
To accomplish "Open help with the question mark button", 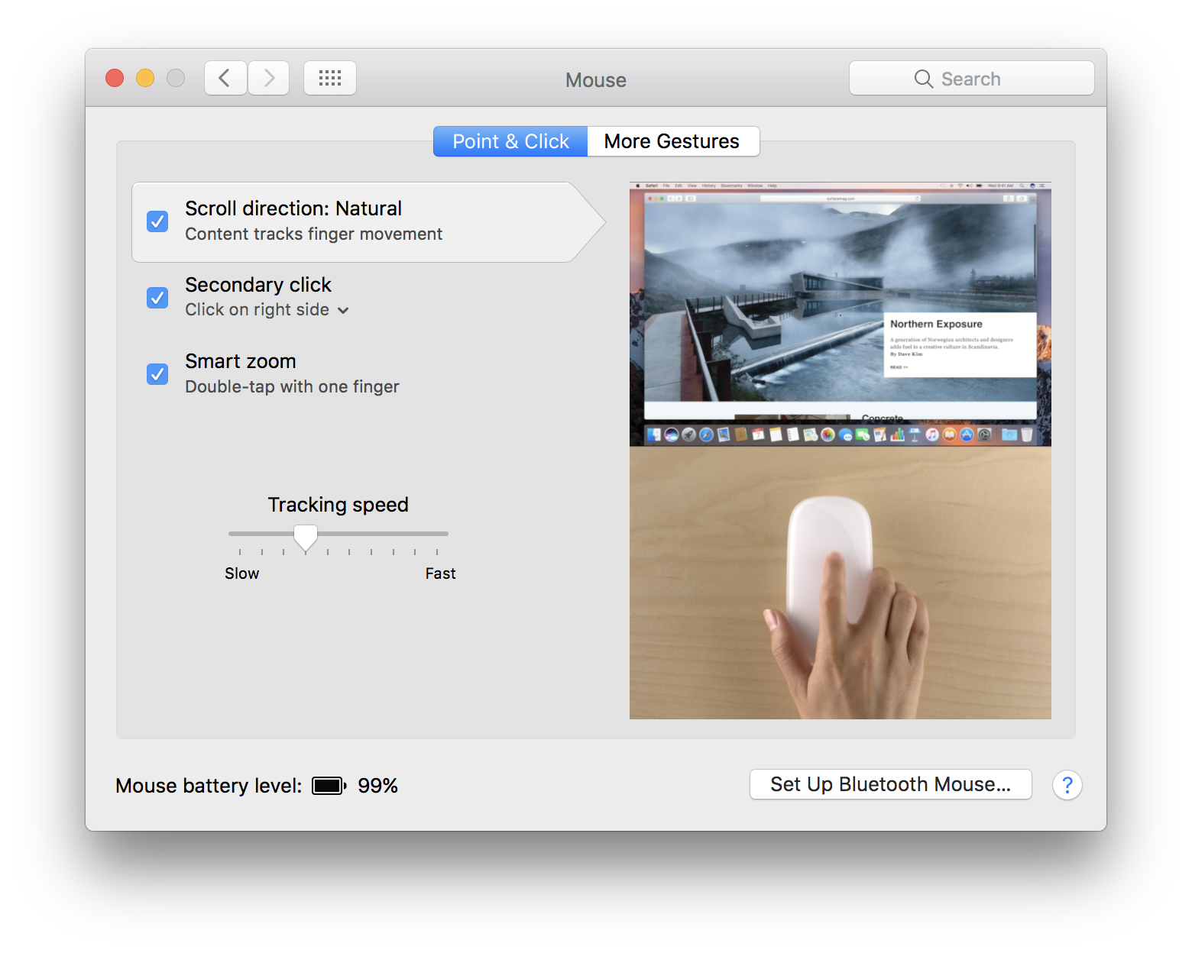I will pyautogui.click(x=1067, y=785).
